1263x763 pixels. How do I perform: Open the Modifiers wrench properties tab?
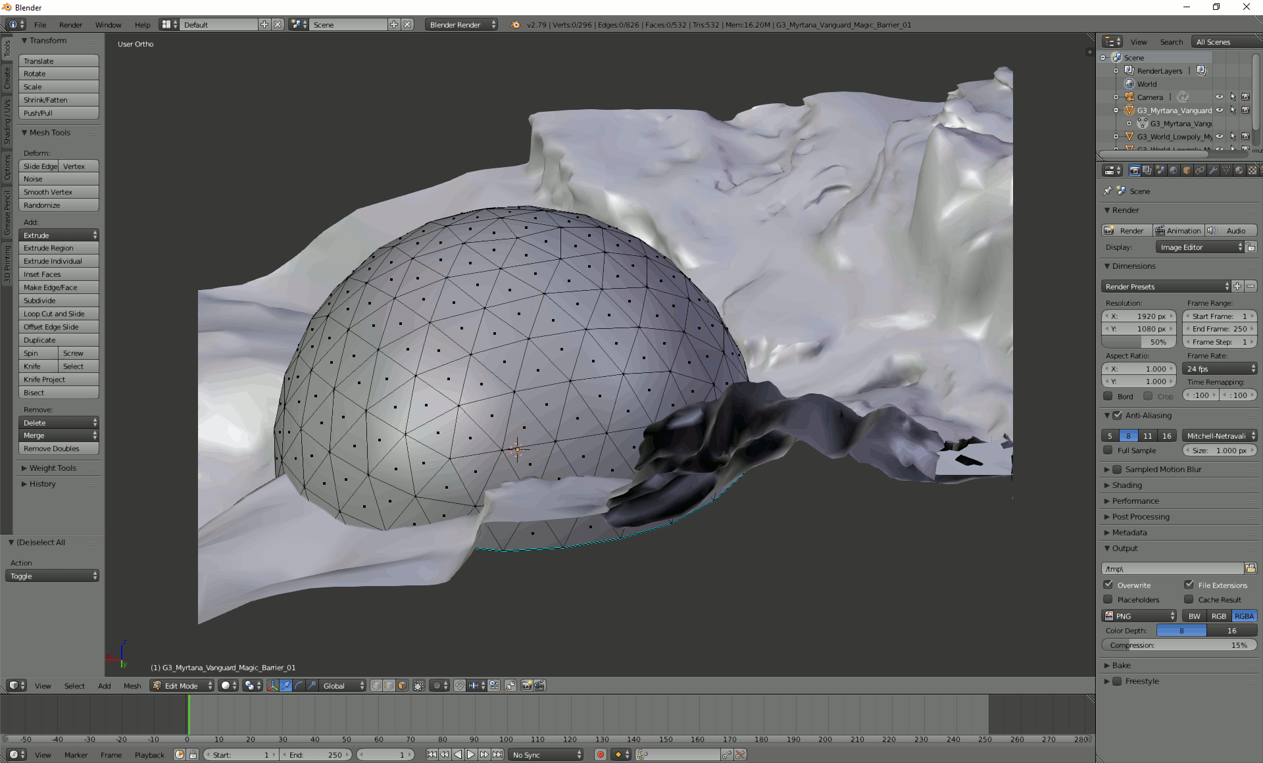1213,170
